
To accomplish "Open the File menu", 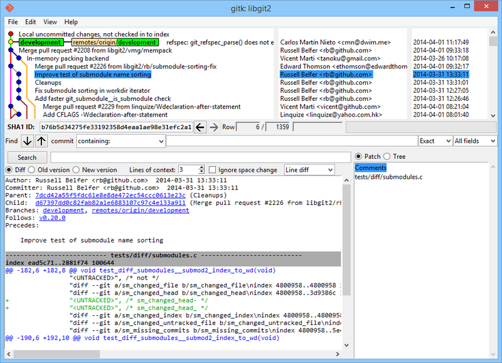I will tap(12, 21).
